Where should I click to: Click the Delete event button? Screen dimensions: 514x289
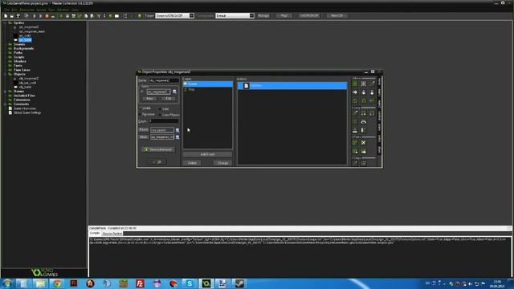point(192,163)
